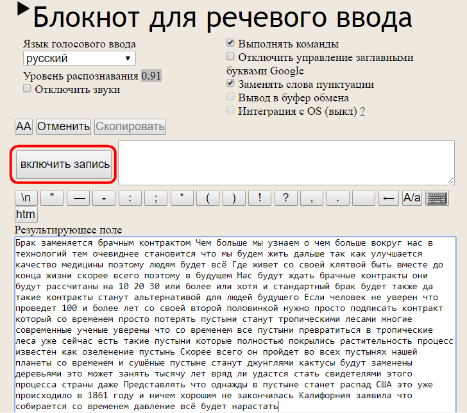Click the htm button

click(26, 214)
